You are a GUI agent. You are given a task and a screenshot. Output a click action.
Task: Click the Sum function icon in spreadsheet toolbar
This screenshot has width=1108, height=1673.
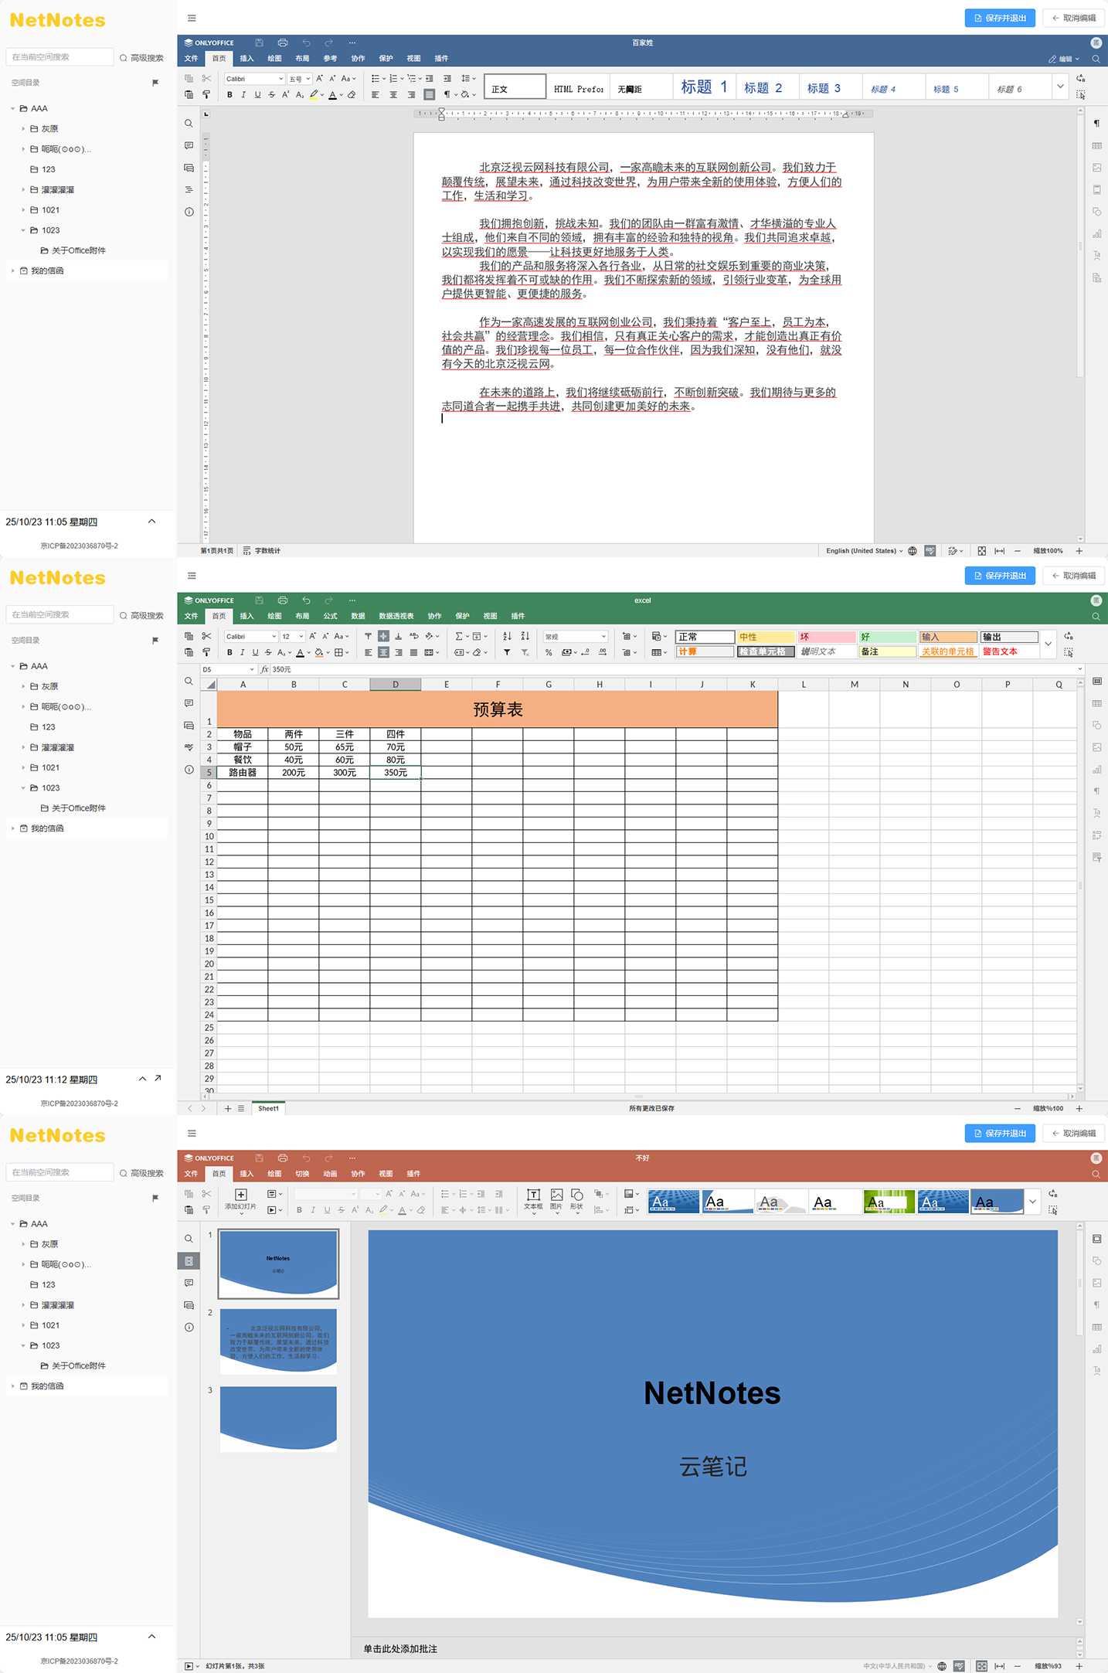coord(459,637)
